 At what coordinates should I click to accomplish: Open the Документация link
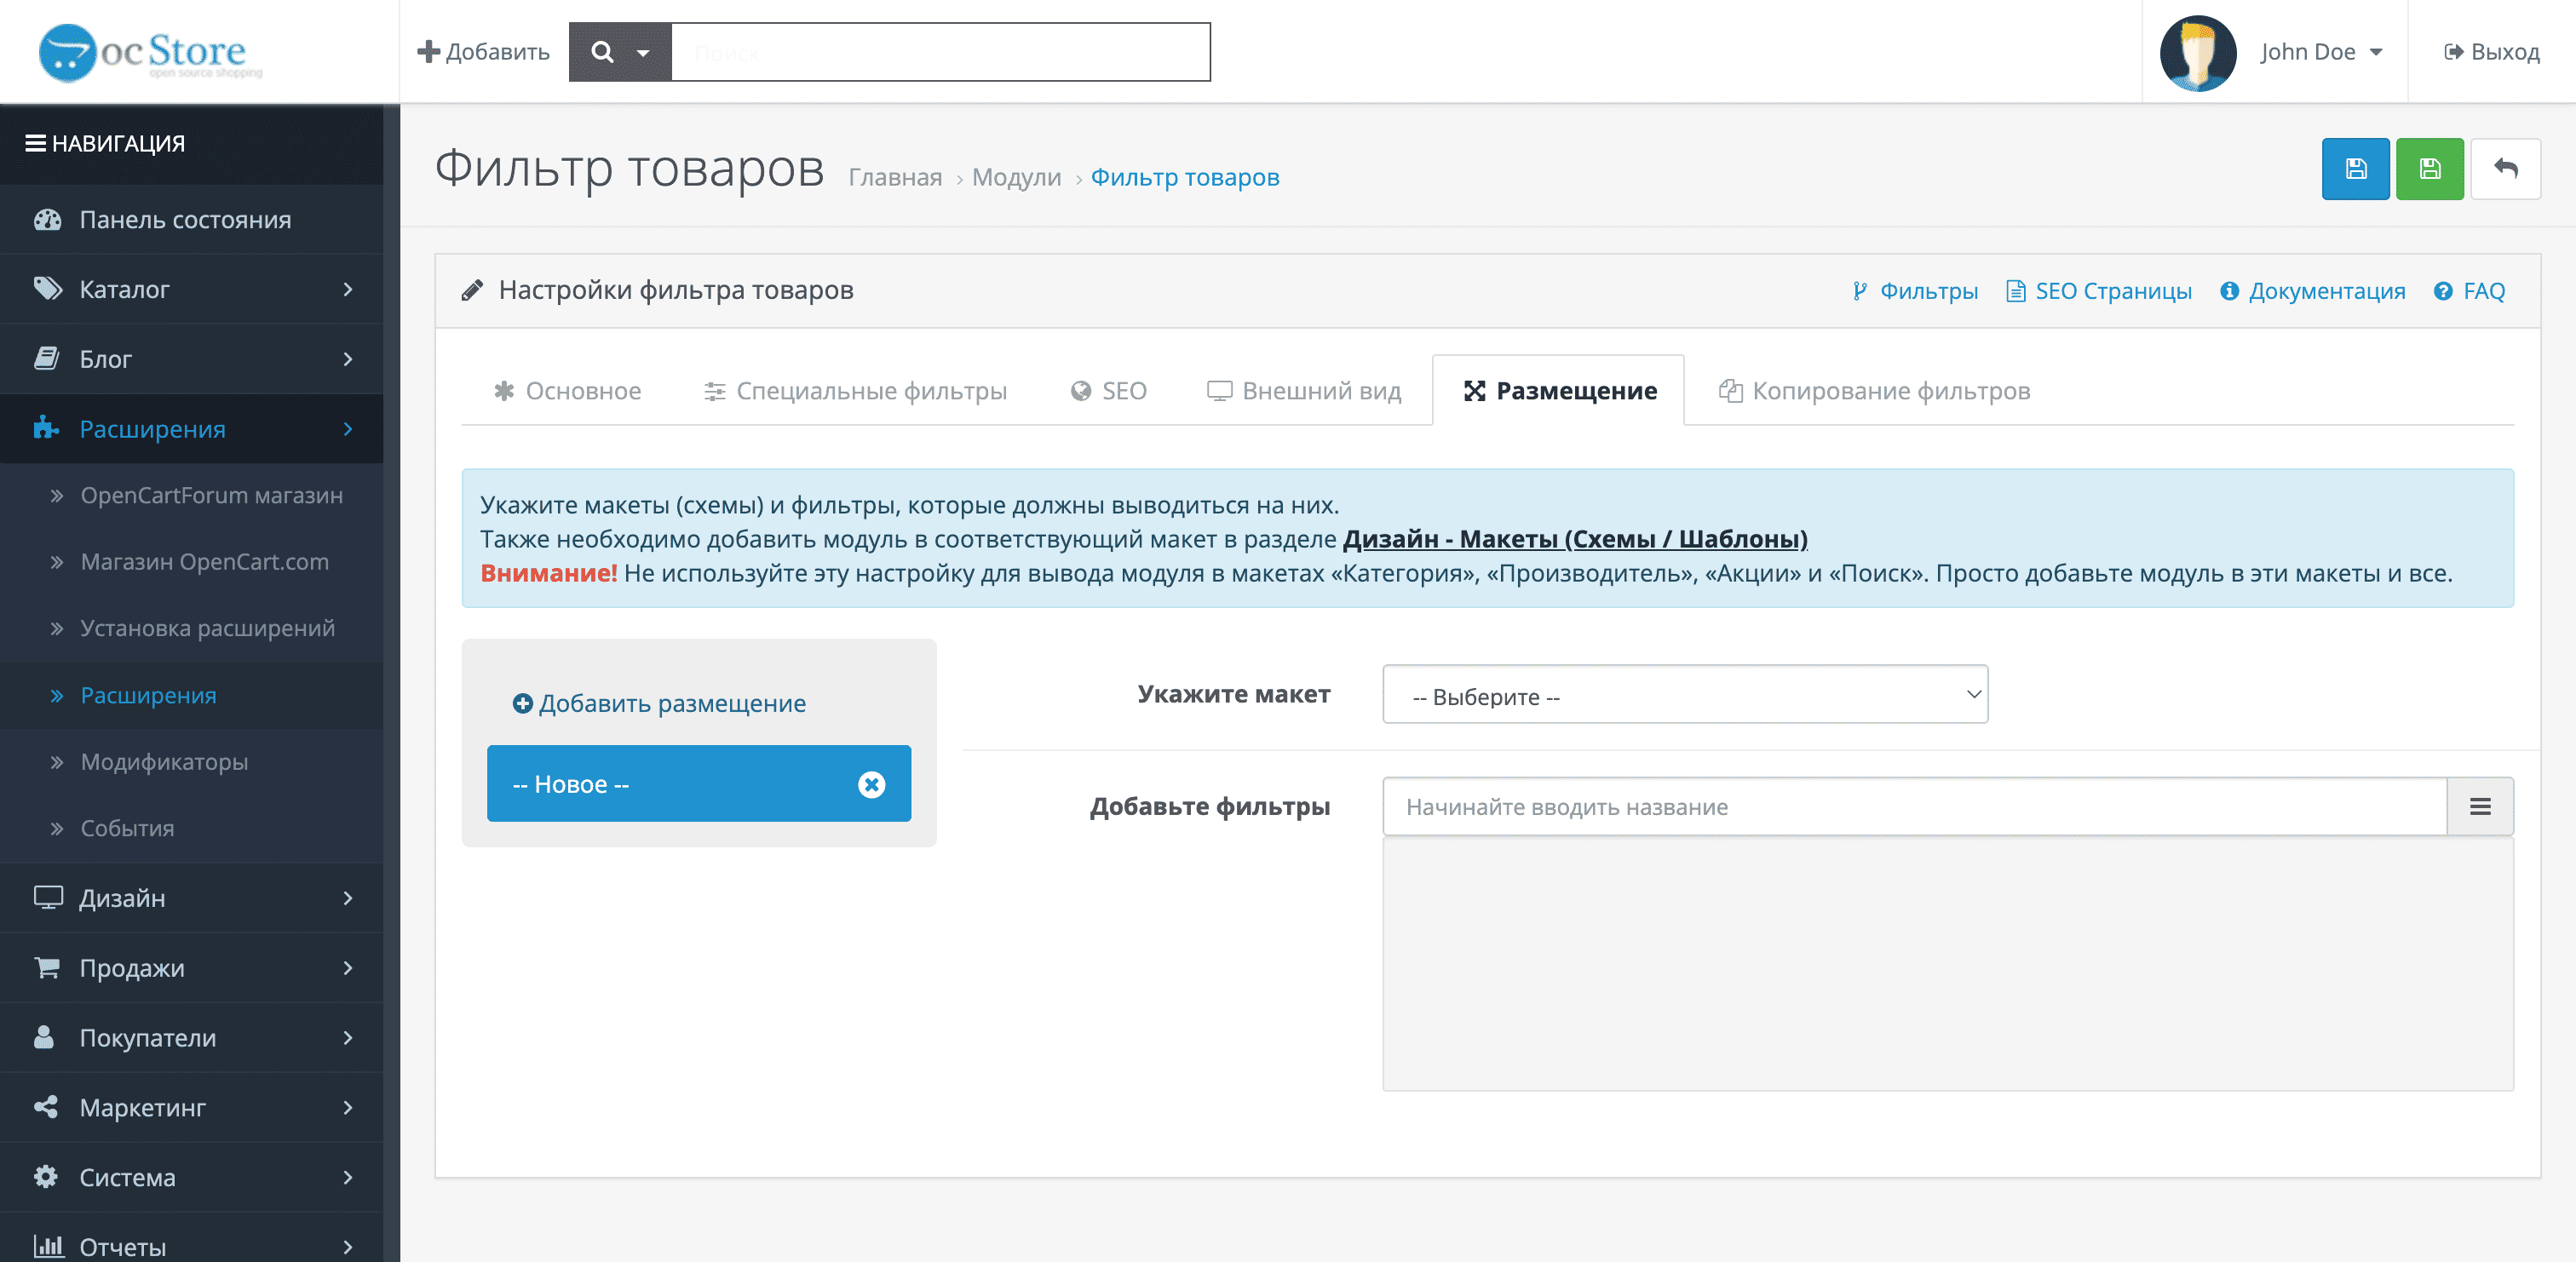(x=2312, y=291)
